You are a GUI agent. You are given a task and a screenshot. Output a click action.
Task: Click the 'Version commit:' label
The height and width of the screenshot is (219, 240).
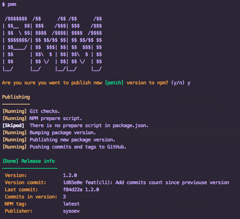(25, 183)
